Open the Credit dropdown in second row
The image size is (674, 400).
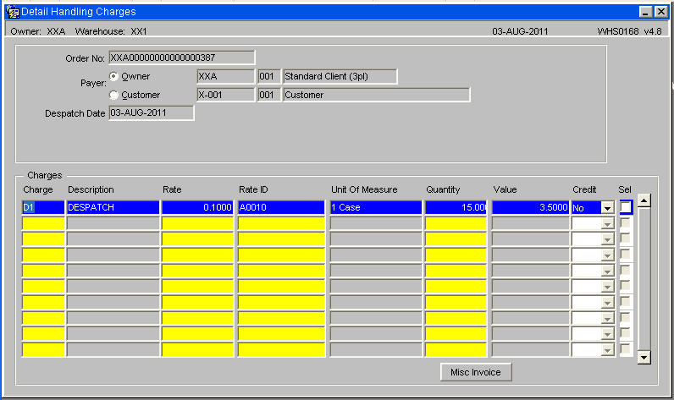pos(607,224)
